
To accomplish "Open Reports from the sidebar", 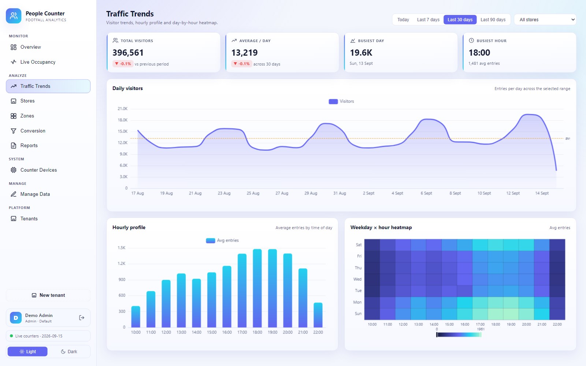I will (48, 146).
